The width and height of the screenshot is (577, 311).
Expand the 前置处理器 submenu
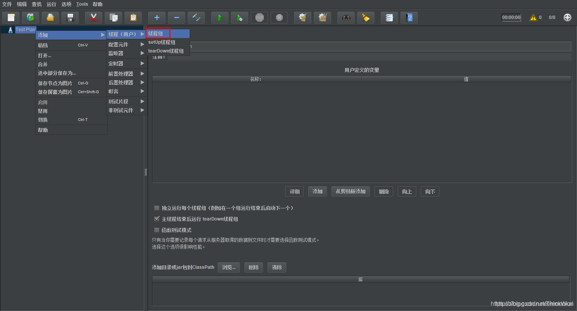(x=127, y=74)
